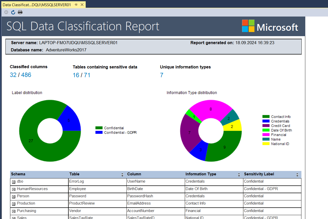Sort by the Information Type column
The width and height of the screenshot is (328, 219).
point(239,175)
